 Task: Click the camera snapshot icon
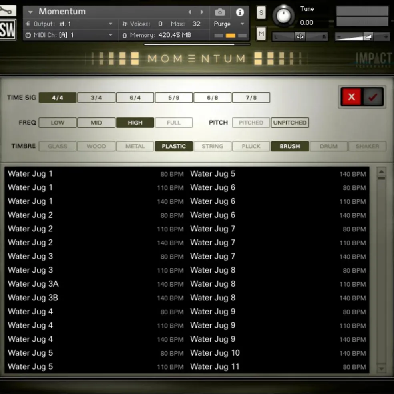click(x=220, y=12)
